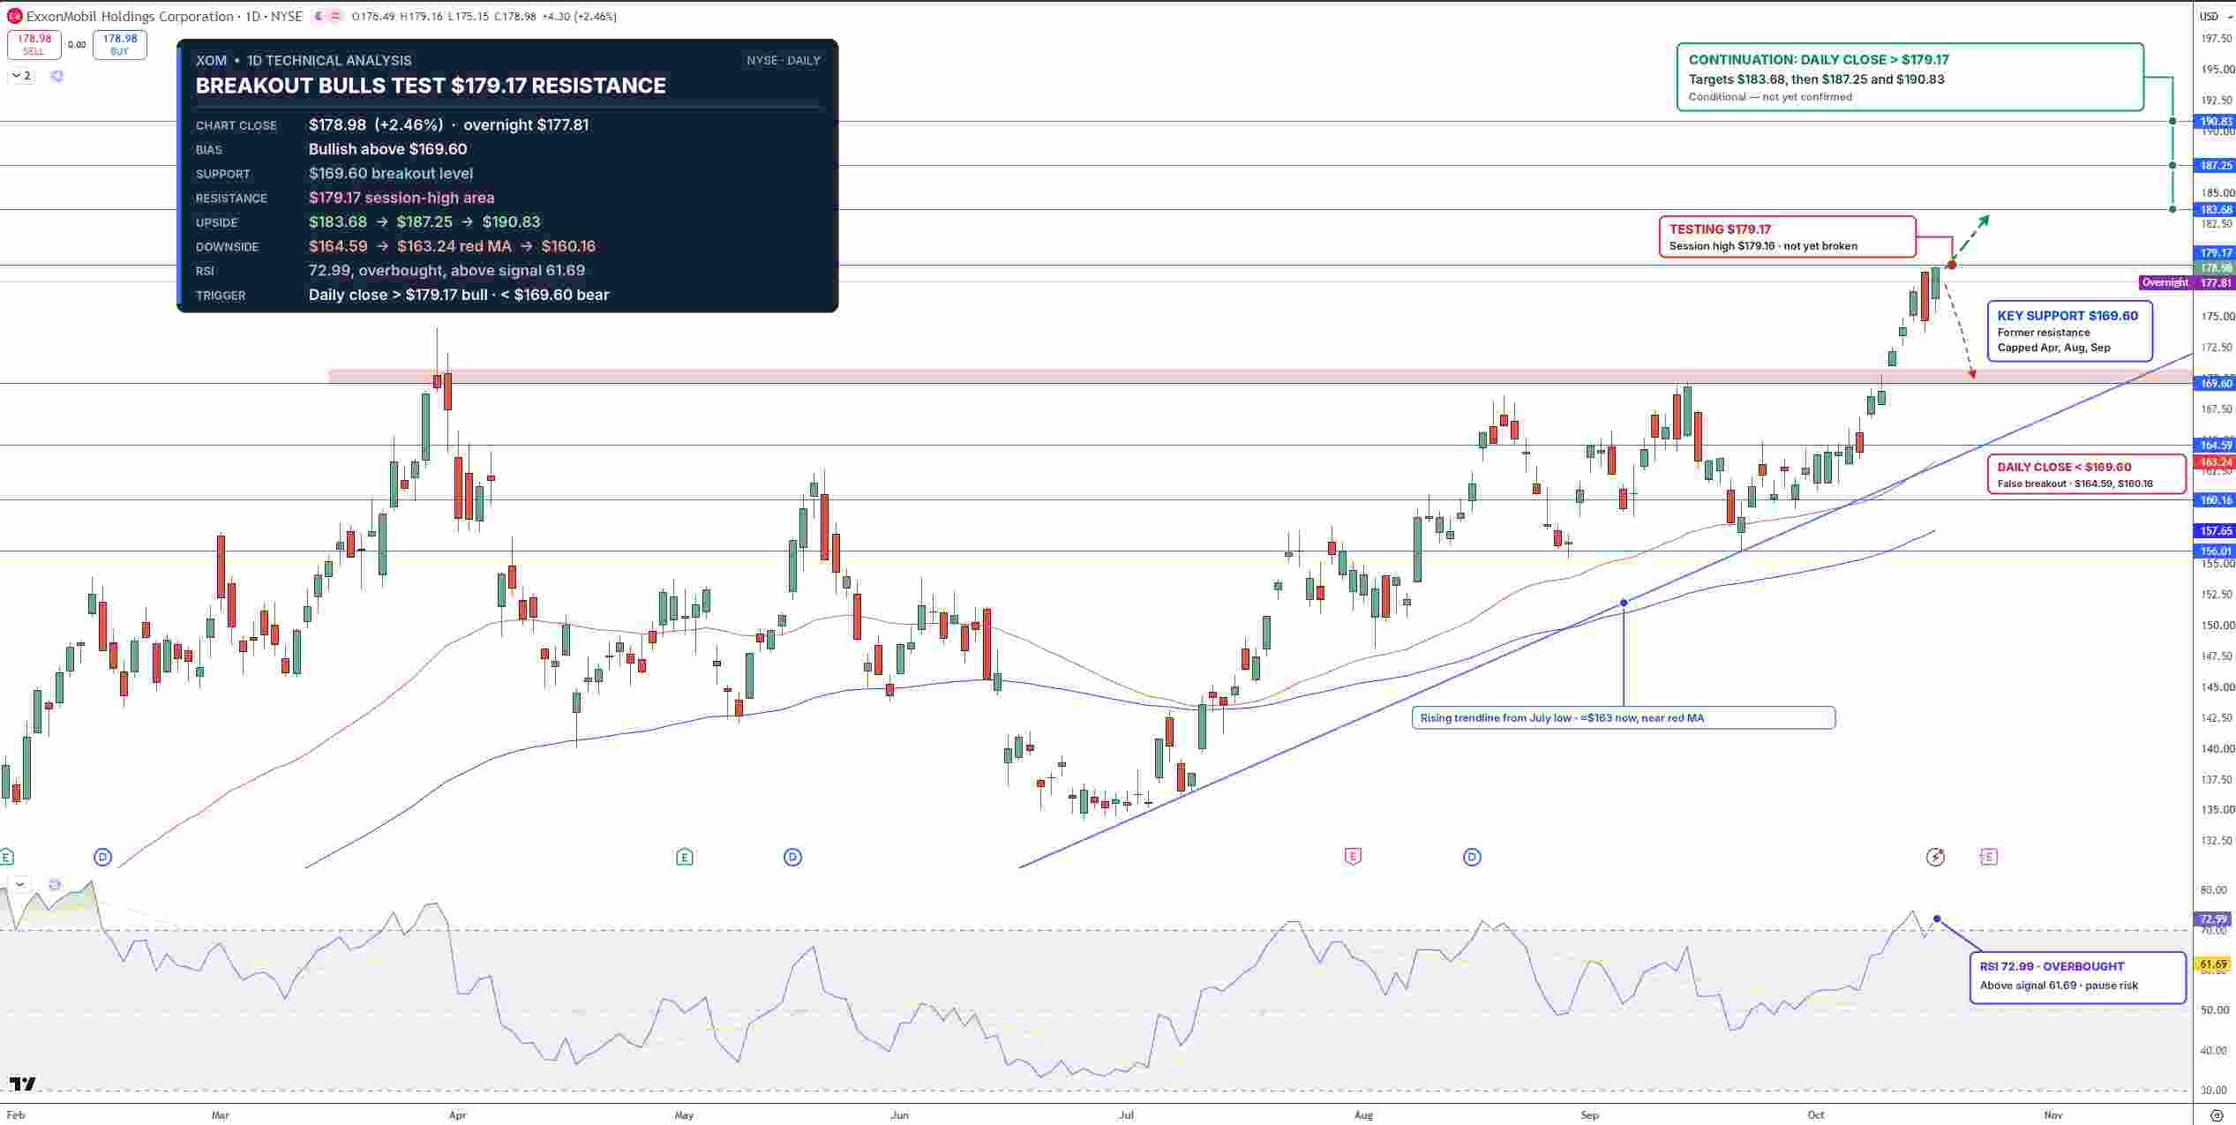Viewport: 2236px width, 1125px height.
Task: Click the 190.83 price line label
Action: point(2215,121)
